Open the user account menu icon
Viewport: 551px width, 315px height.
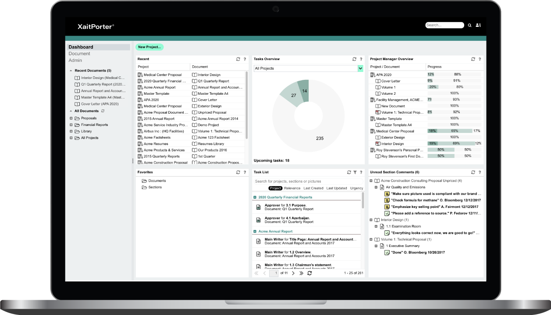click(478, 25)
